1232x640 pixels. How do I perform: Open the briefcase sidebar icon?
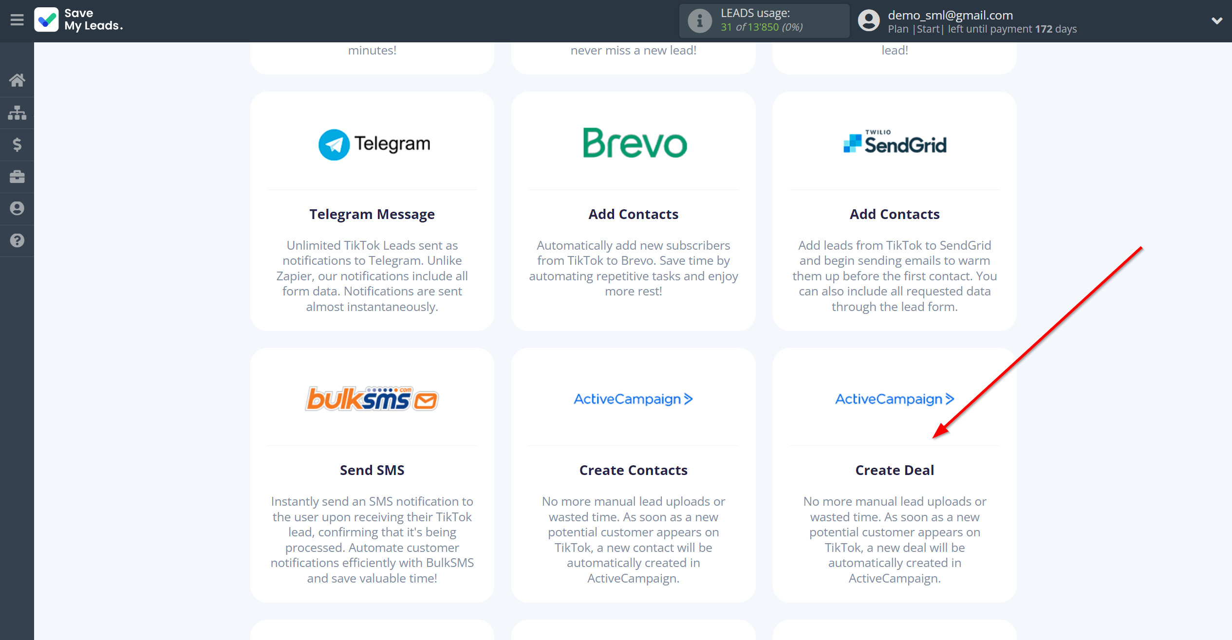click(17, 177)
